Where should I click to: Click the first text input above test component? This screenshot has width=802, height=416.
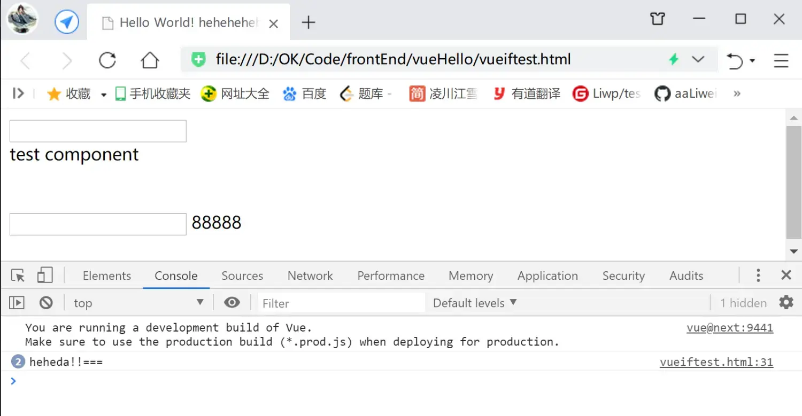tap(98, 131)
